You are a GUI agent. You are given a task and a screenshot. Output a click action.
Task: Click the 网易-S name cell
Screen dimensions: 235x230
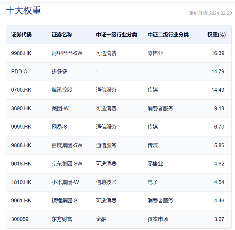tap(59, 127)
